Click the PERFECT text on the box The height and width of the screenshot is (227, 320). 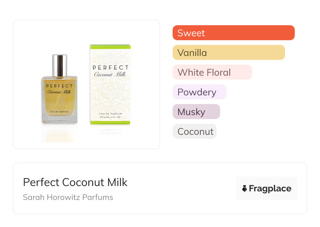click(111, 68)
